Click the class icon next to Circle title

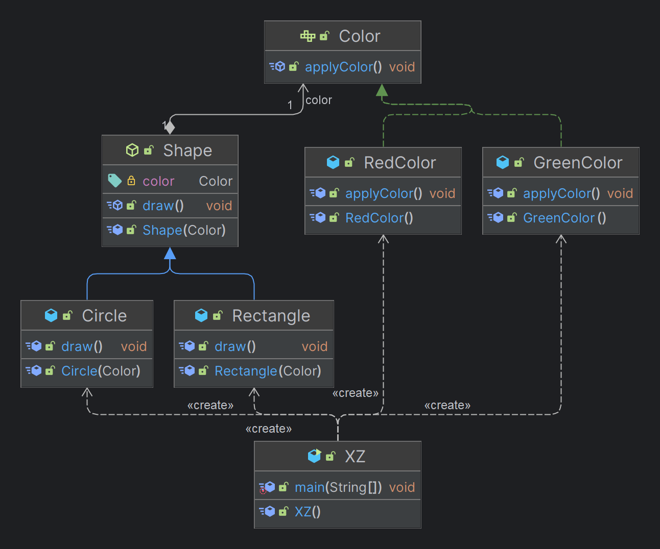pos(51,315)
